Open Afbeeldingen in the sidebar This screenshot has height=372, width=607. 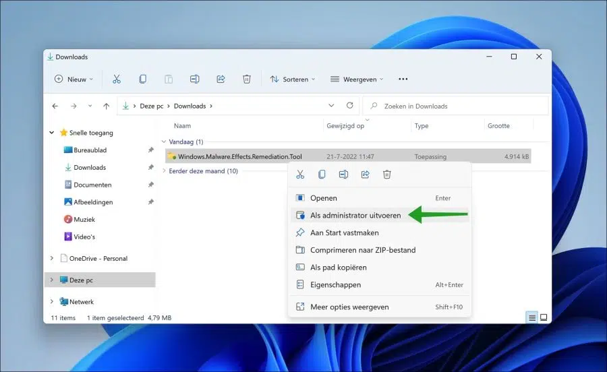(93, 202)
